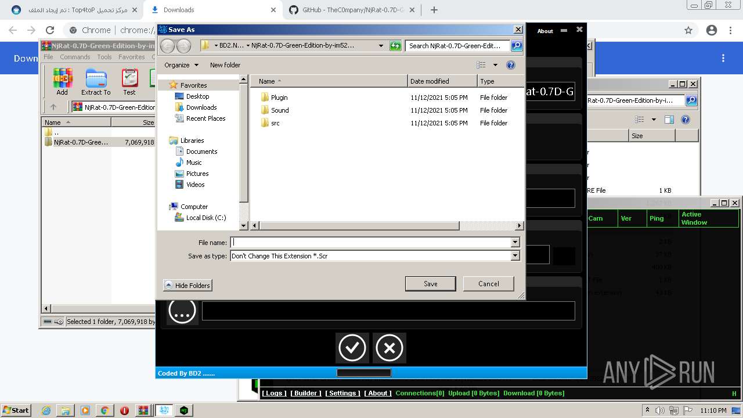This screenshot has width=743, height=418.
Task: Open the view options dropdown arrow
Action: (495, 65)
